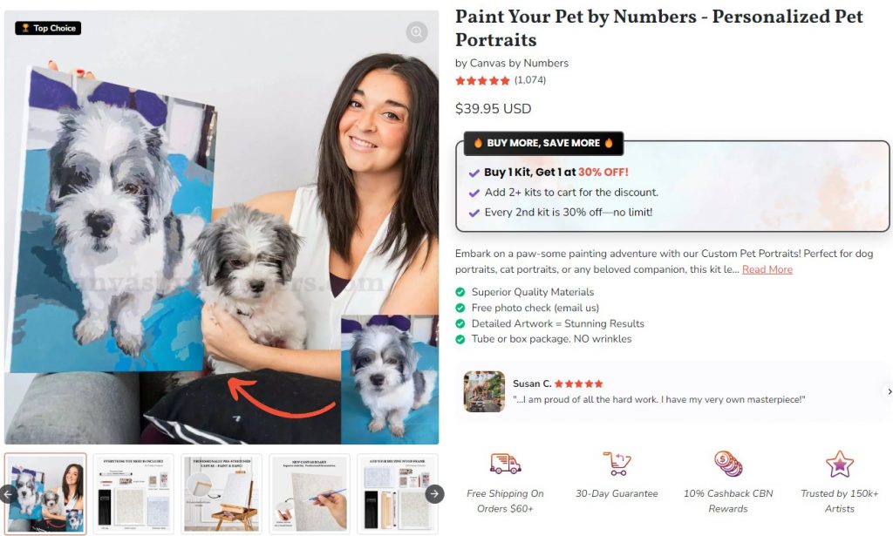893x536 pixels.
Task: Click the Trusted by 150k+ star icon
Action: [x=840, y=464]
